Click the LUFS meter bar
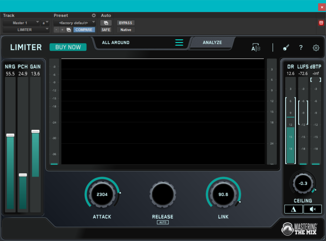 pyautogui.click(x=303, y=121)
